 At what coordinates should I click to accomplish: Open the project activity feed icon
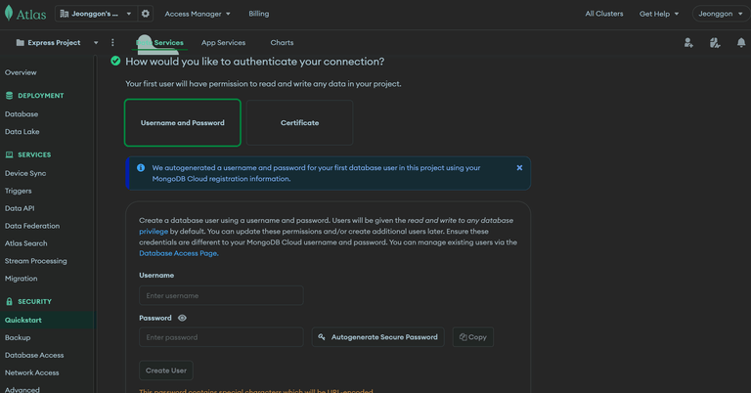click(x=715, y=43)
